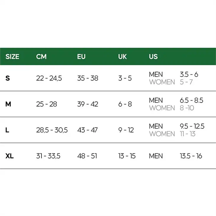Image resolution: width=216 pixels, height=216 pixels.
Task: Select the L size row label
Action: click(x=7, y=130)
